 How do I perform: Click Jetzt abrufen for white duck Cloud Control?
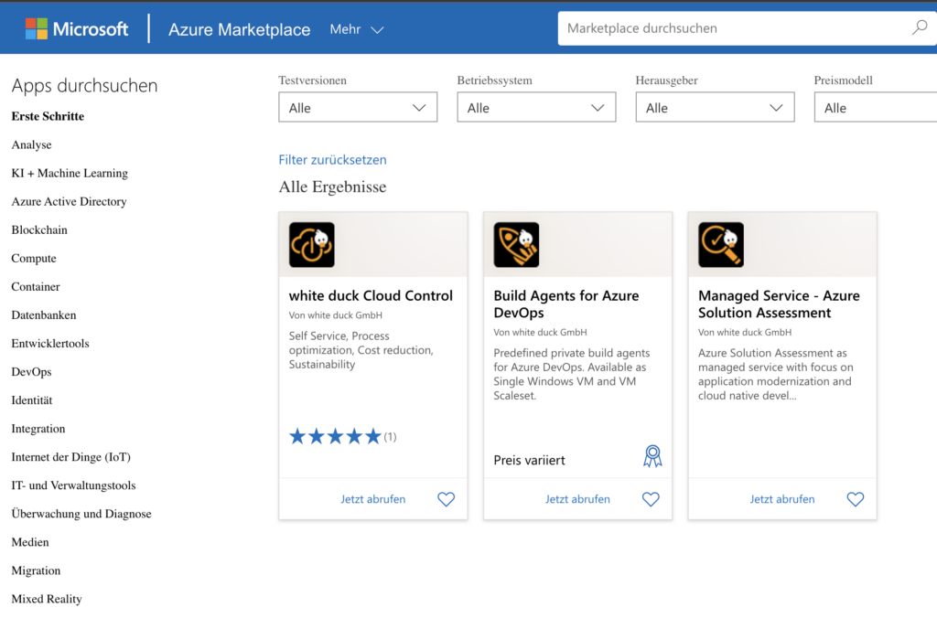tap(373, 499)
